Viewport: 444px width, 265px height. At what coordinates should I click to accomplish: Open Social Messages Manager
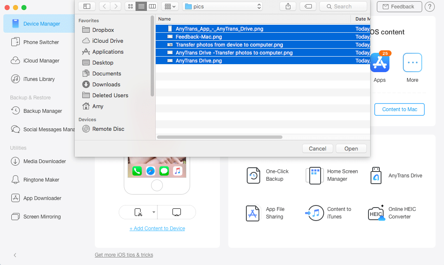[x=42, y=129]
